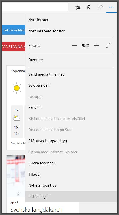Click the sunny weather icon
Viewport: 119px width, 215px height.
point(17,88)
